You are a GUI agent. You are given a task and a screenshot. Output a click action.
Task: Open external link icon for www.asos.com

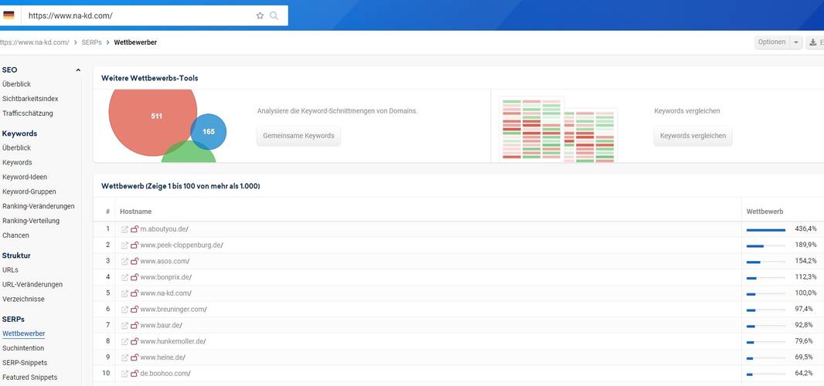coord(124,261)
